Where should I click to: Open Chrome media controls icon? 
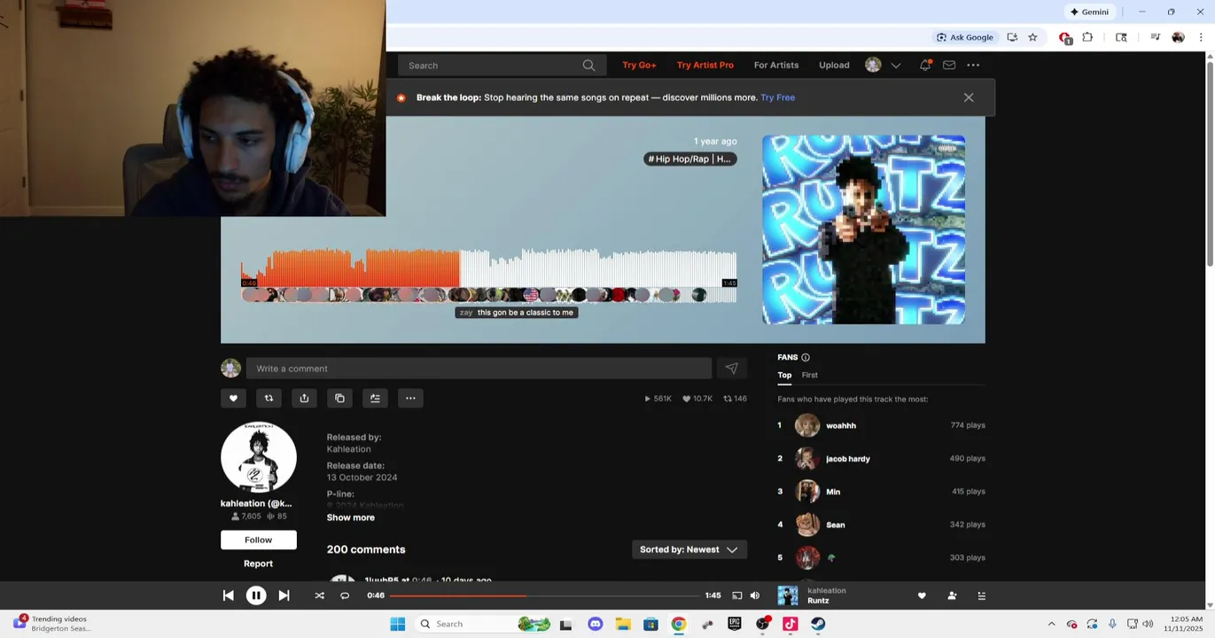pyautogui.click(x=1155, y=37)
